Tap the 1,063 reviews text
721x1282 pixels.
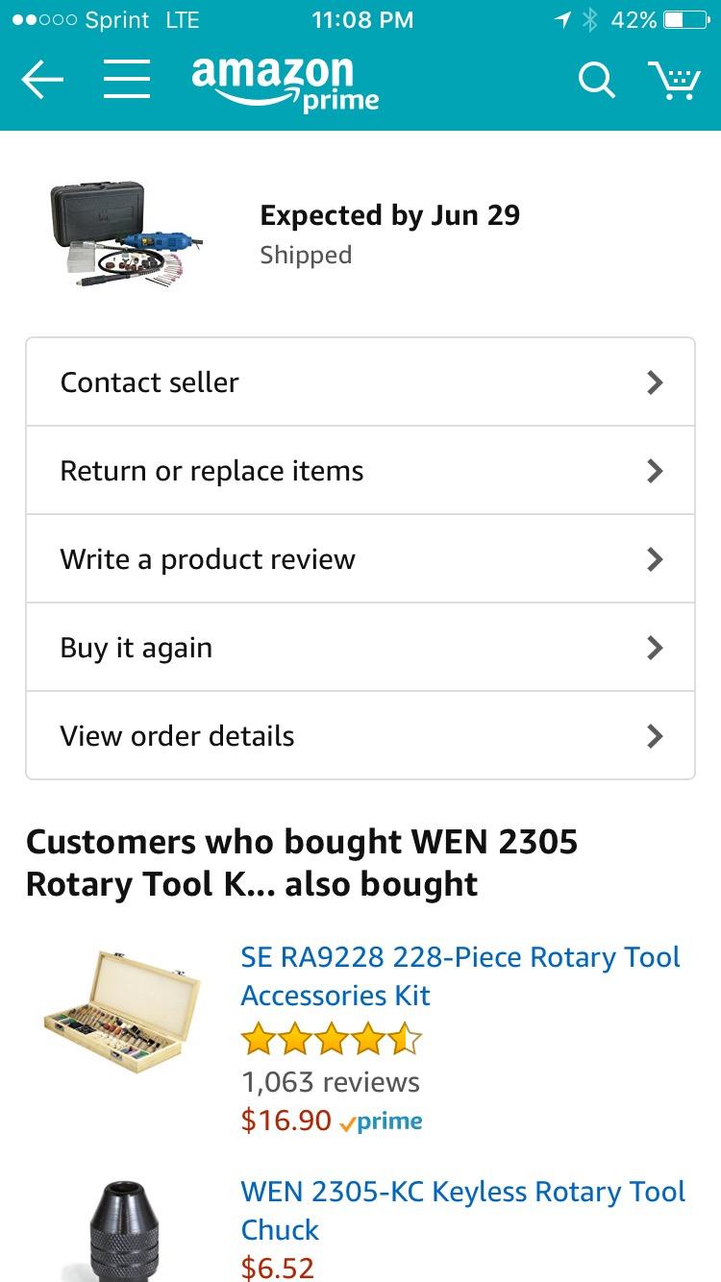[x=331, y=1082]
